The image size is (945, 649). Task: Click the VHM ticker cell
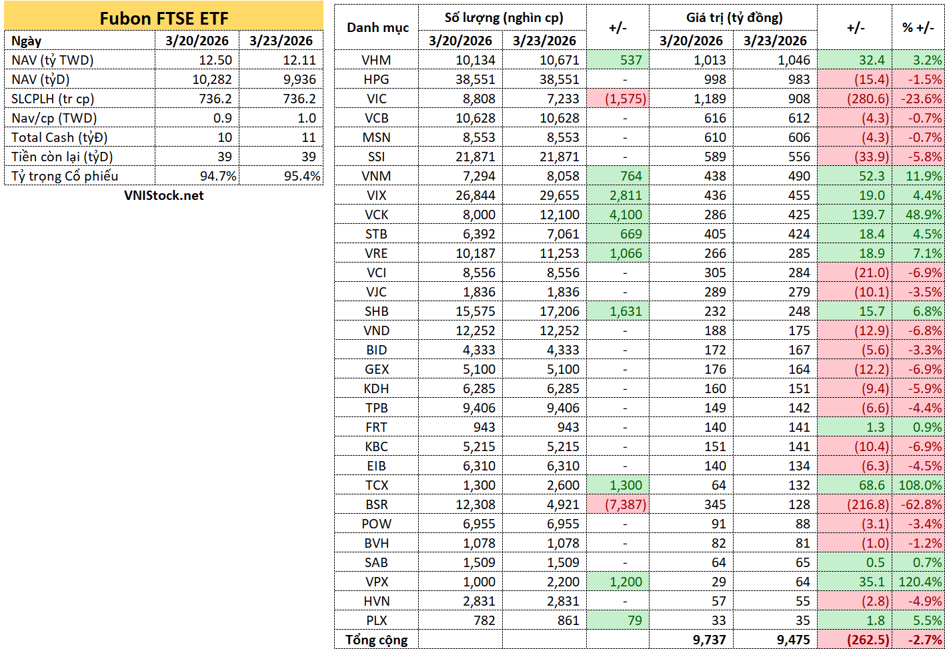[377, 60]
